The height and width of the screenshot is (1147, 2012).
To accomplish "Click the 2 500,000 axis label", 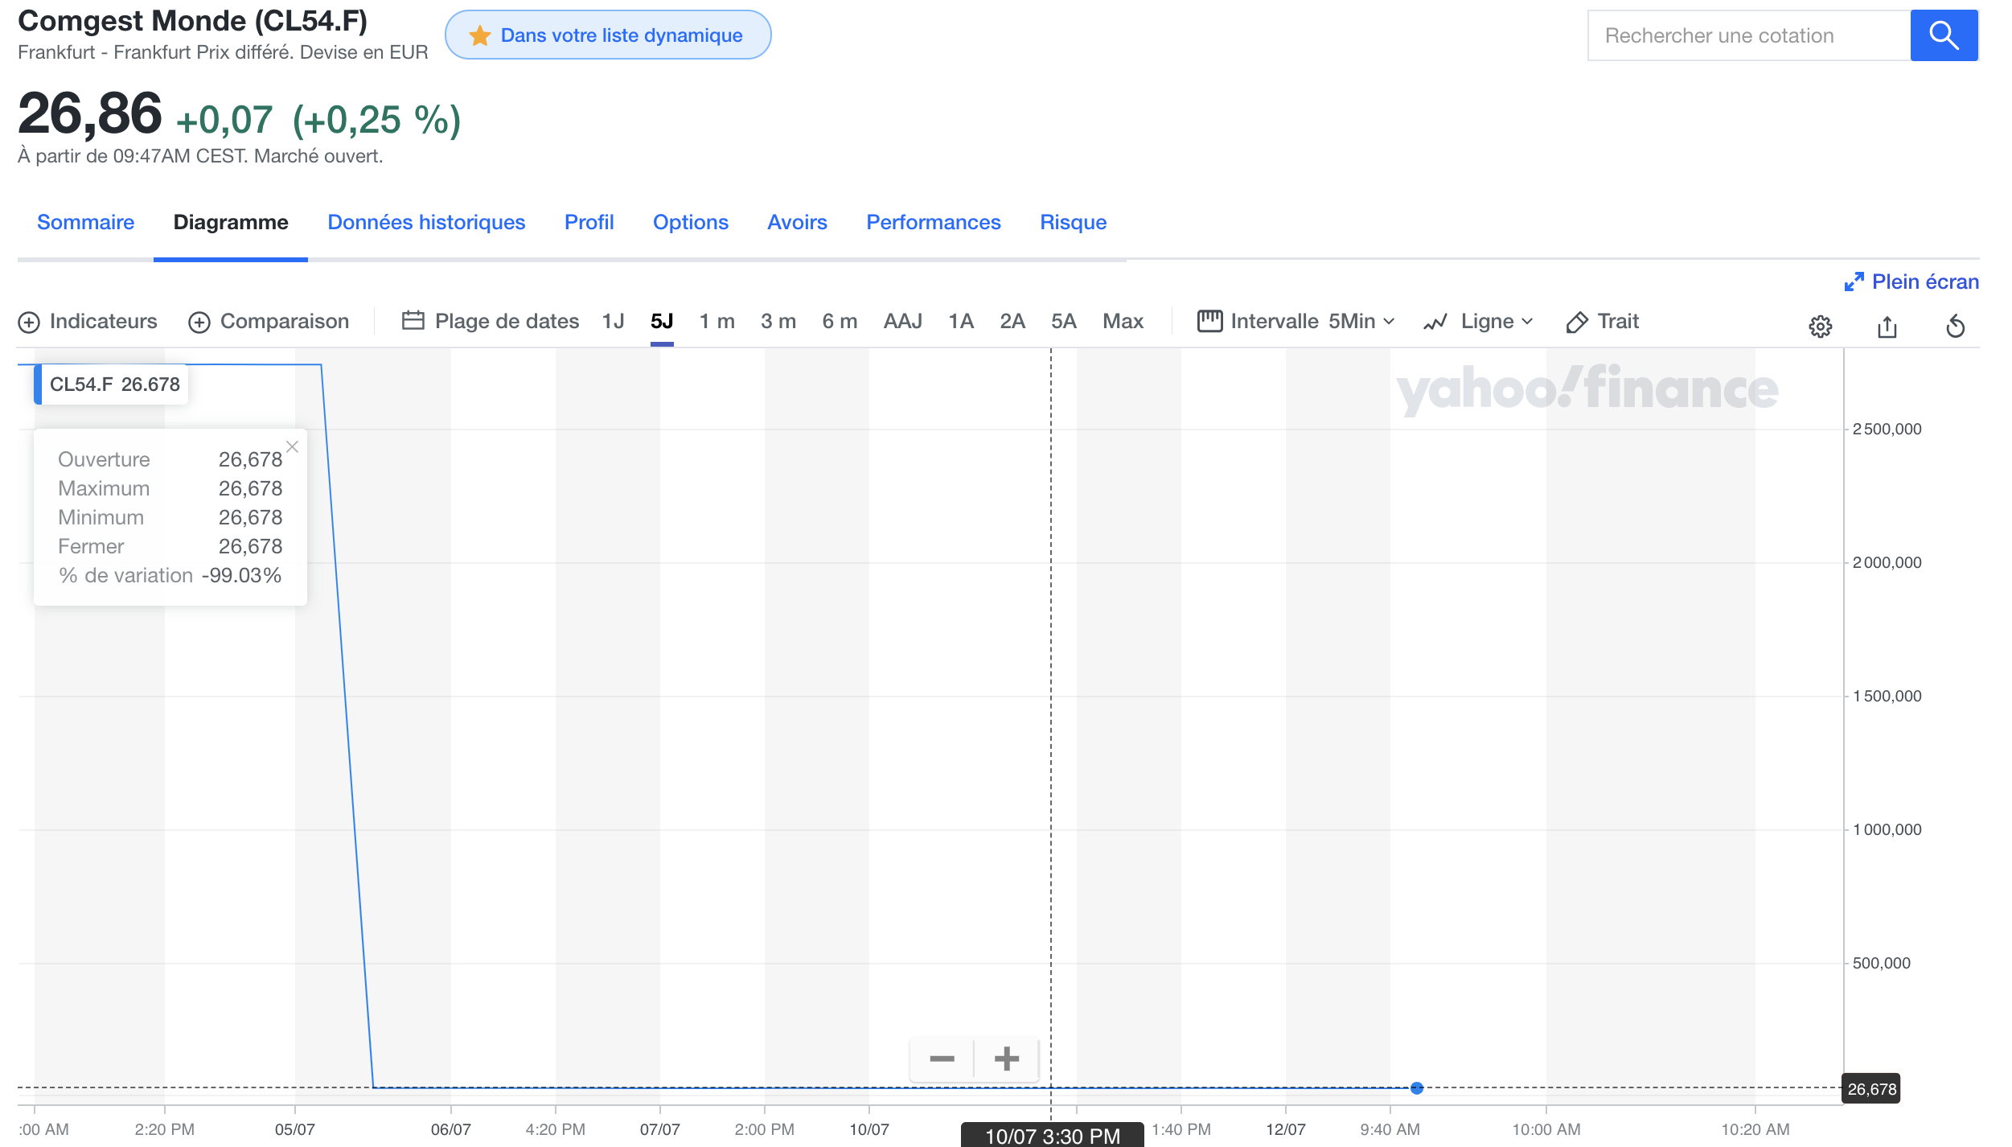I will (1887, 429).
